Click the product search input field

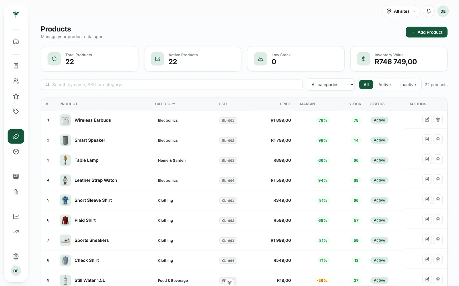tap(172, 85)
